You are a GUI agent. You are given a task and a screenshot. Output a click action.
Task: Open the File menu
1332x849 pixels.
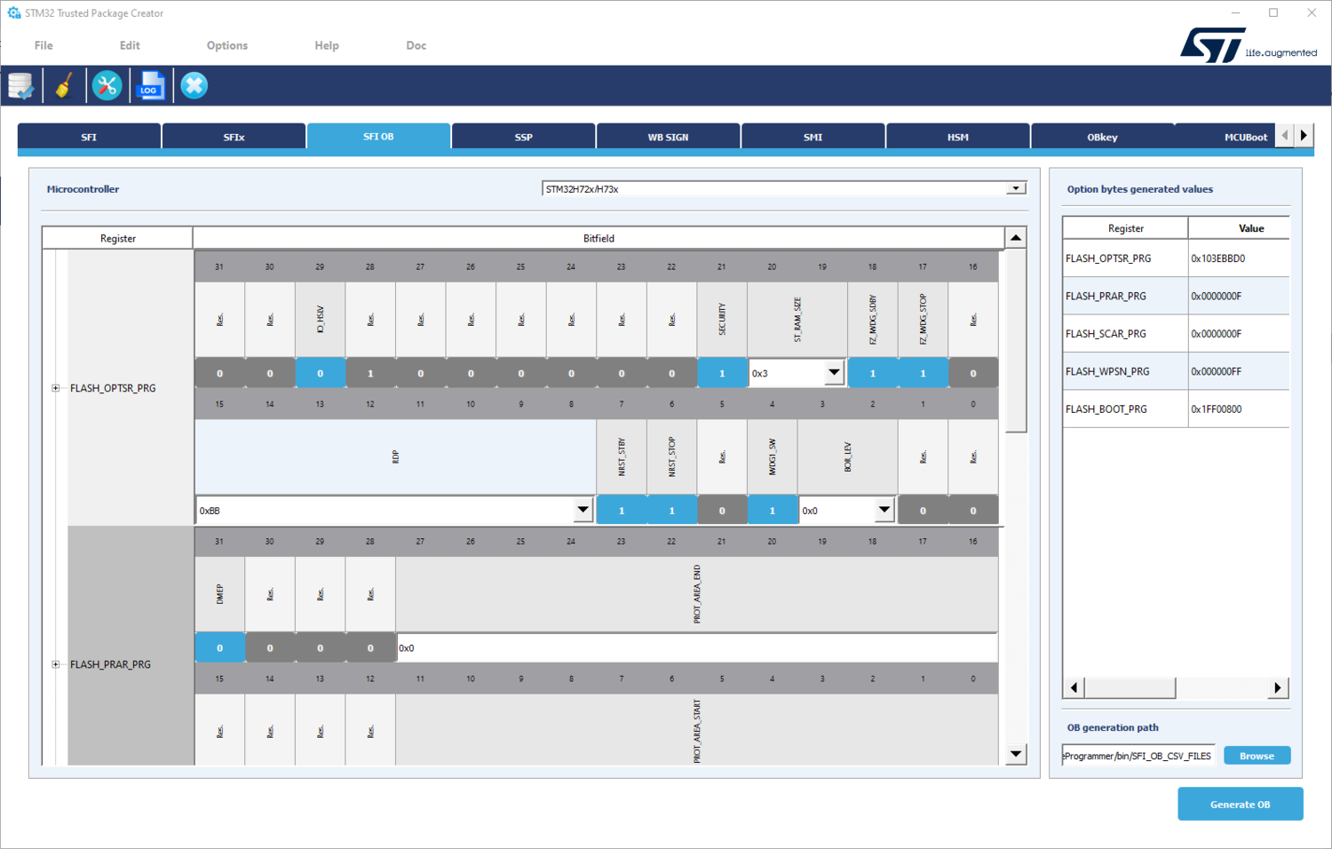[x=44, y=45]
